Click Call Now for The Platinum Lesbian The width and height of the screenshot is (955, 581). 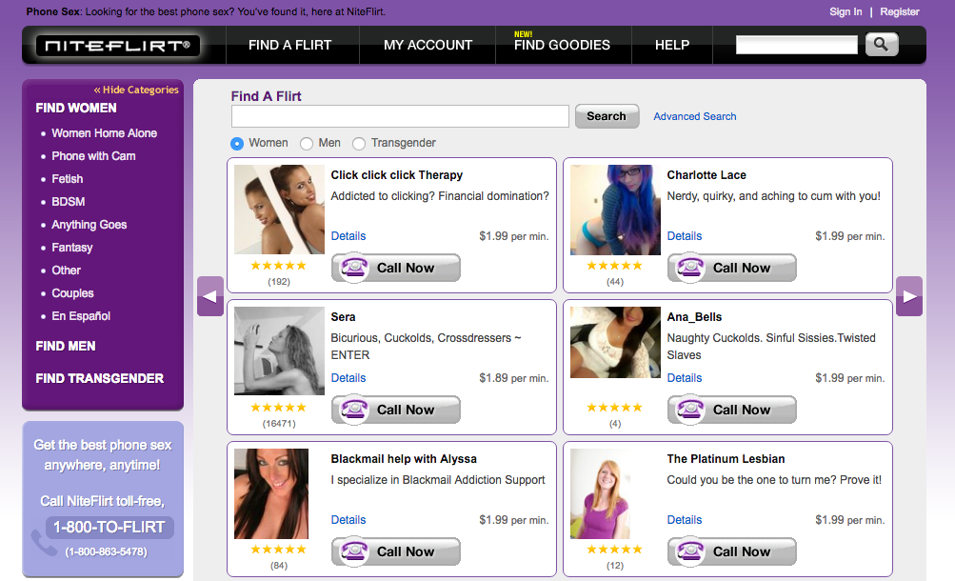(732, 551)
